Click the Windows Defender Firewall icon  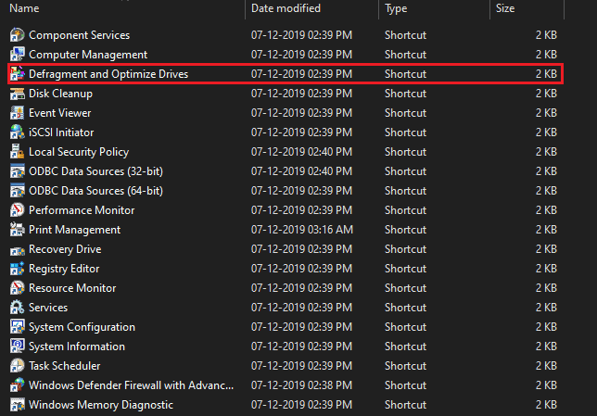[17, 385]
